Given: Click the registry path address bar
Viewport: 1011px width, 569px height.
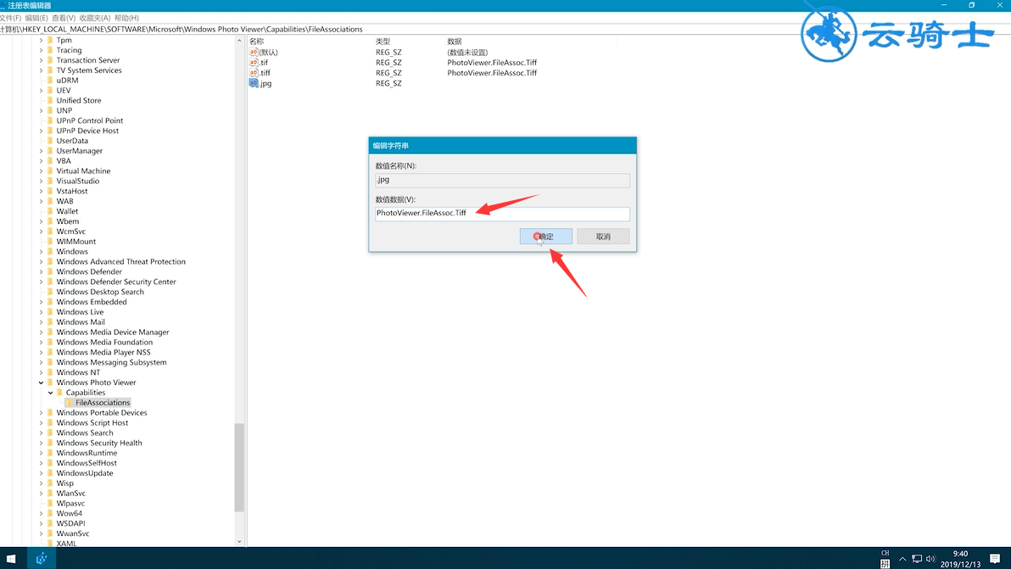Looking at the screenshot, I should click(x=505, y=29).
